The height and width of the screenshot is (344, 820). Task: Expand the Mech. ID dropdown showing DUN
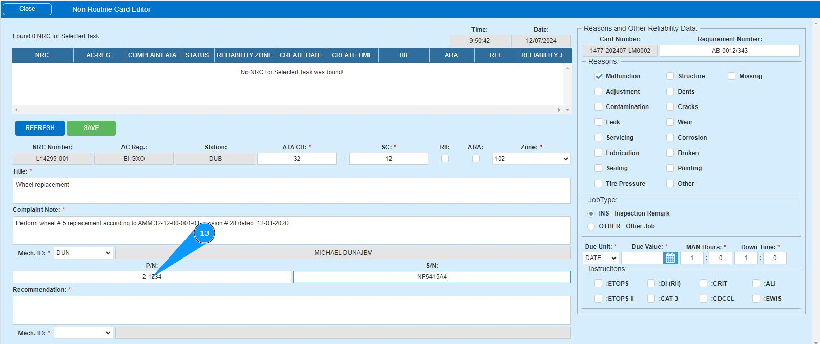83,253
